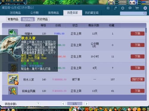Image resolution: width=149 pixels, height=111 pixels.
Task: Click the wallet balance question mark icon
Action: click(38, 104)
